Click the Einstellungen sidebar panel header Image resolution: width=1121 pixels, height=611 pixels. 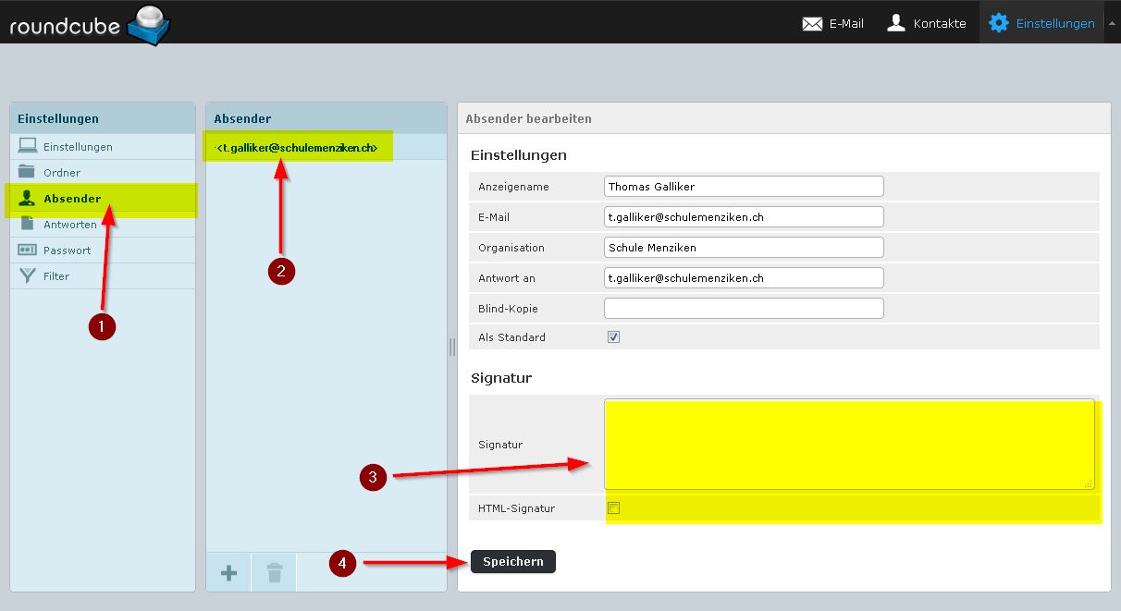[x=103, y=118]
